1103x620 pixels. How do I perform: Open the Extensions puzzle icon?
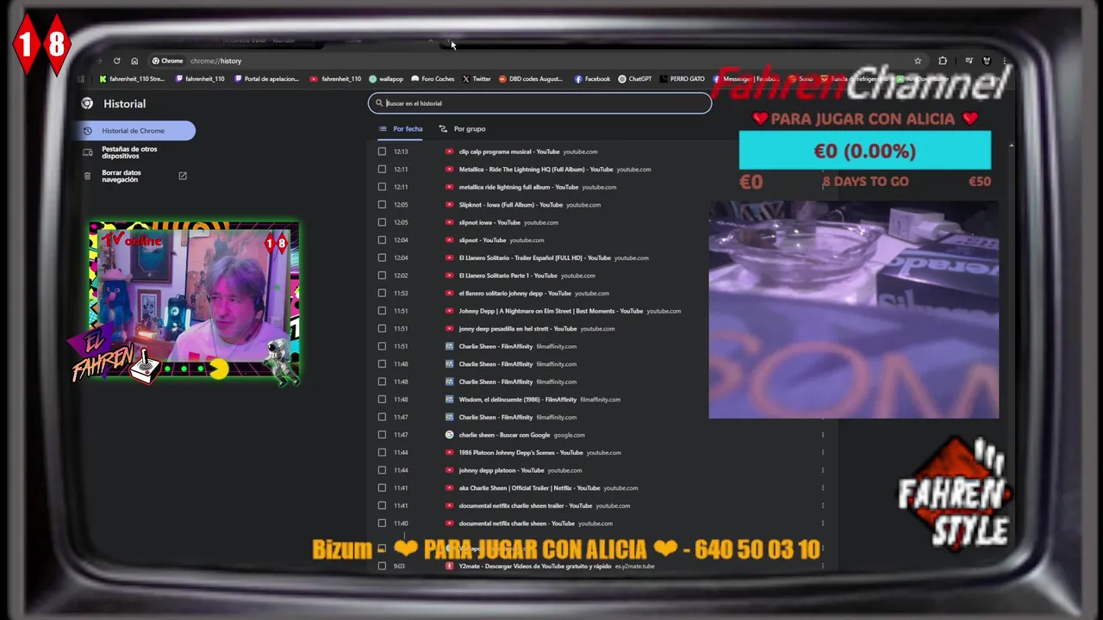click(943, 61)
